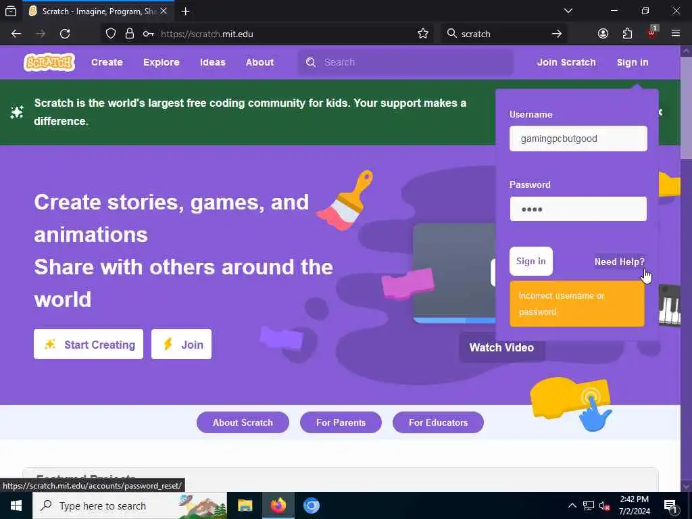Image resolution: width=692 pixels, height=519 pixels.
Task: Click the muted volume icon in tray
Action: 604,505
